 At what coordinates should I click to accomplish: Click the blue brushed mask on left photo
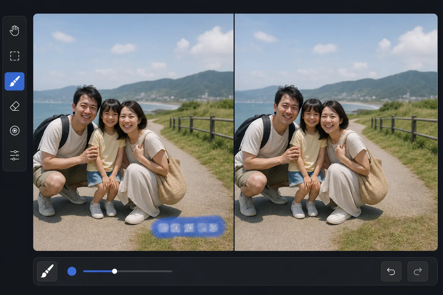click(188, 228)
